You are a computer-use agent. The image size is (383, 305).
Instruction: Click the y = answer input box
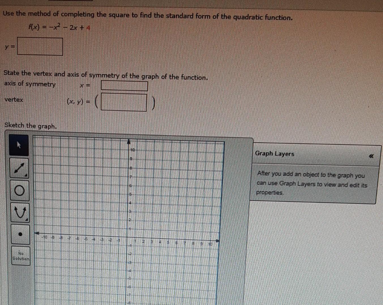(40, 47)
